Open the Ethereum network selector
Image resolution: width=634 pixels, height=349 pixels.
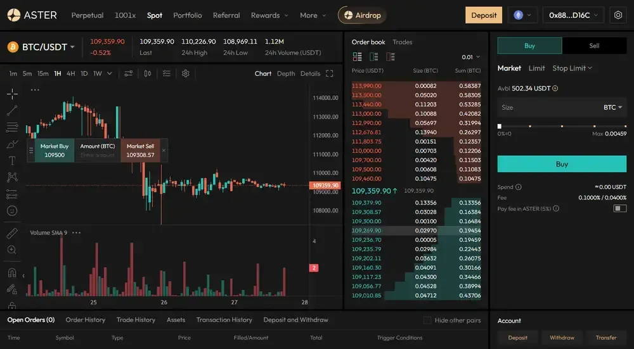point(523,15)
